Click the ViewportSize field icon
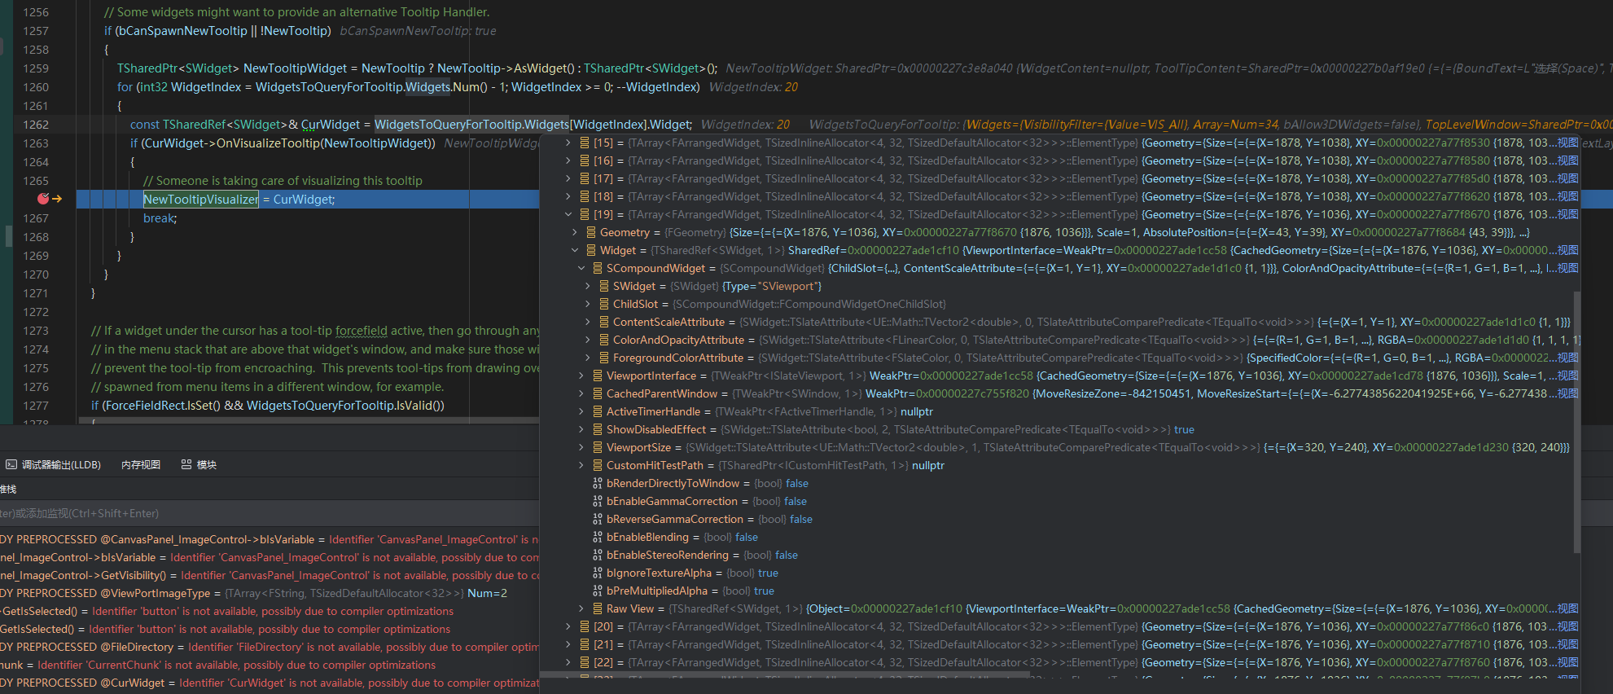The width and height of the screenshot is (1613, 694). tap(598, 447)
